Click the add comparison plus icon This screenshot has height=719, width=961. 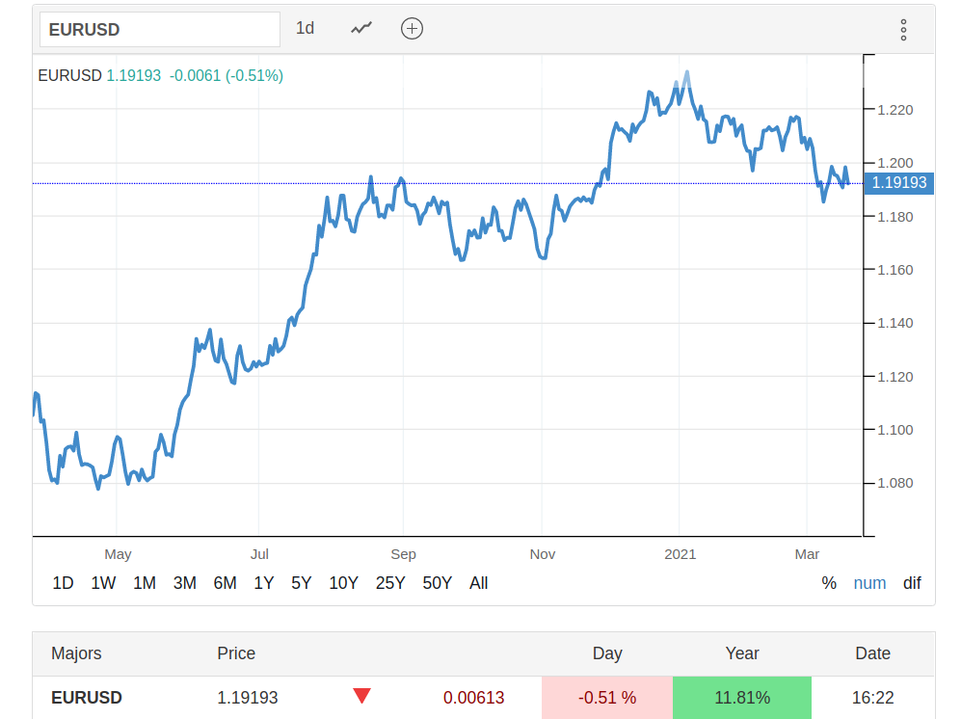412,29
